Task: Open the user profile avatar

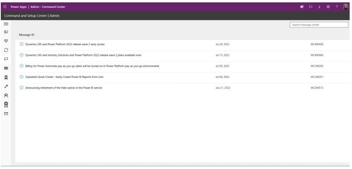Action: [345, 7]
